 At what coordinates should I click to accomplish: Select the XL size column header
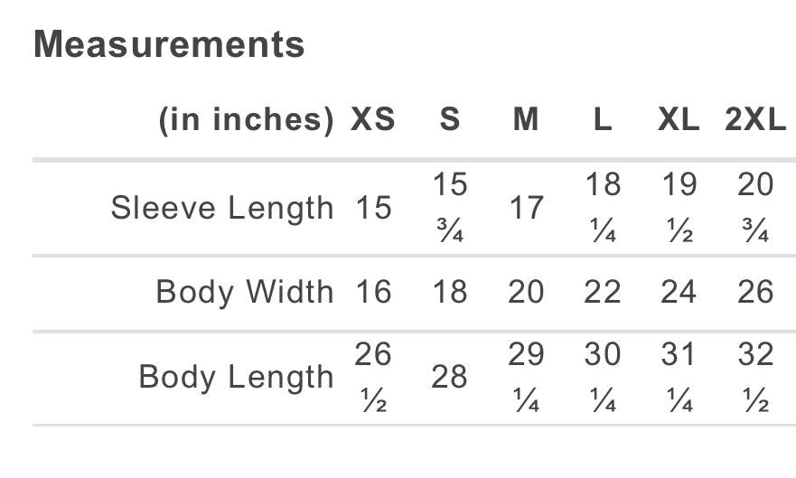click(679, 119)
